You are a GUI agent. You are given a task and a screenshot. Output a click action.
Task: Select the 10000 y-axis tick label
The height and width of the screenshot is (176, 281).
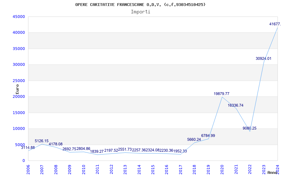(x=19, y=128)
